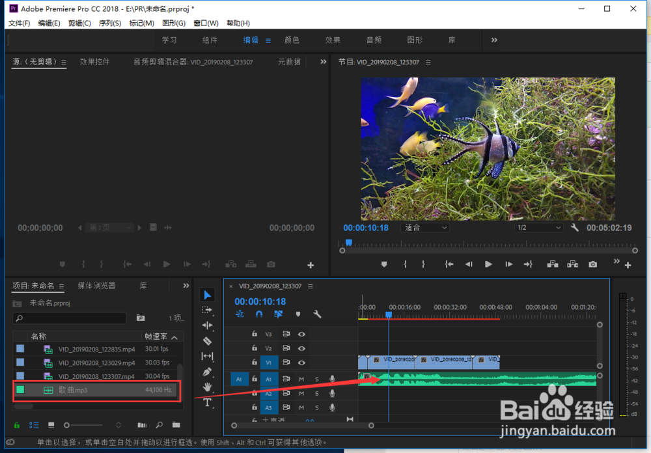Toggle Snap magnet in timeline

pos(259,314)
